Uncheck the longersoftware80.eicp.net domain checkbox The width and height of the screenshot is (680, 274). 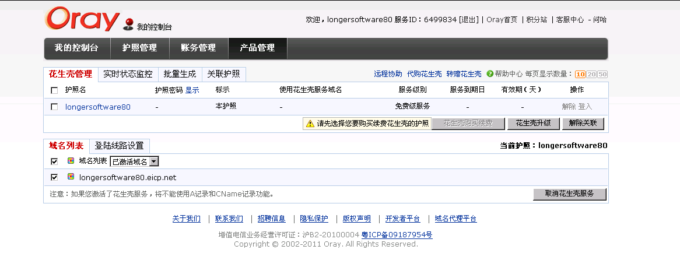[54, 177]
